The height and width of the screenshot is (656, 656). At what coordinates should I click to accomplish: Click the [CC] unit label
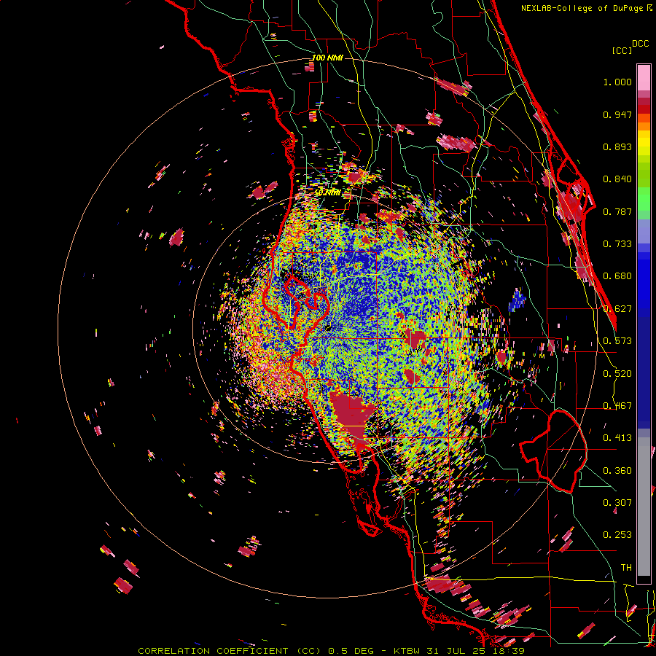(622, 50)
